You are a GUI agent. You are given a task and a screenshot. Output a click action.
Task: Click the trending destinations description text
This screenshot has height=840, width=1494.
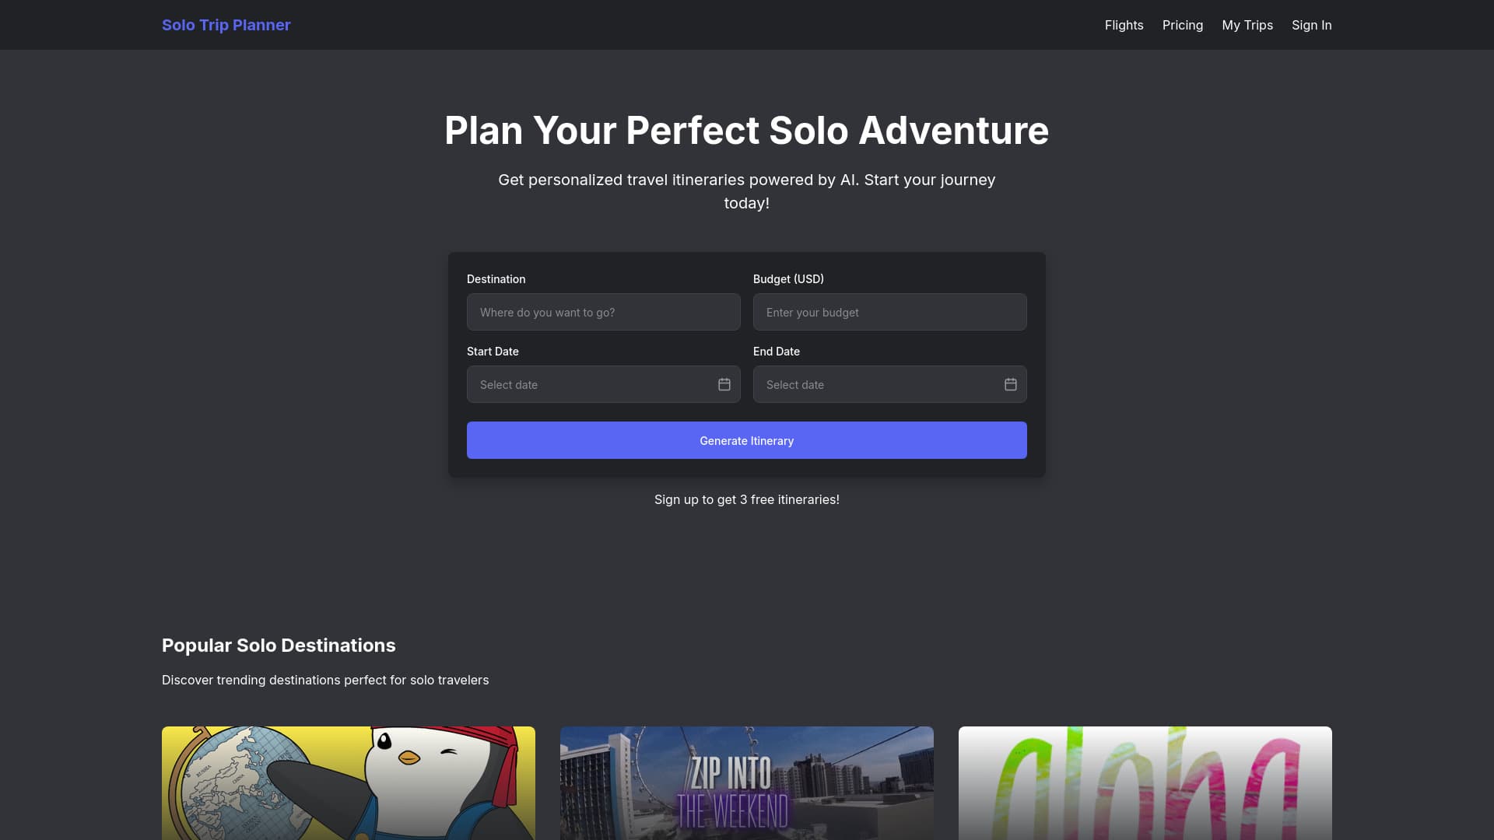pyautogui.click(x=325, y=679)
